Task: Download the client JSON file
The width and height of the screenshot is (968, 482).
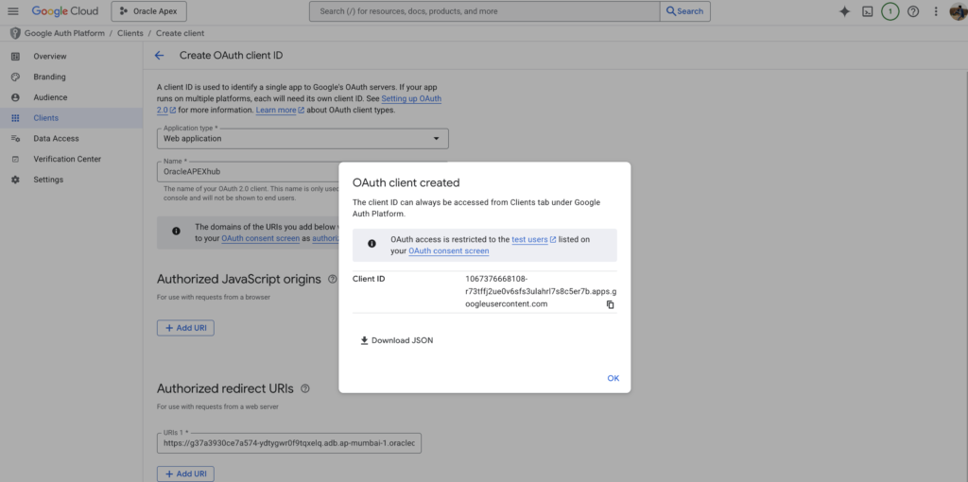Action: click(x=397, y=340)
